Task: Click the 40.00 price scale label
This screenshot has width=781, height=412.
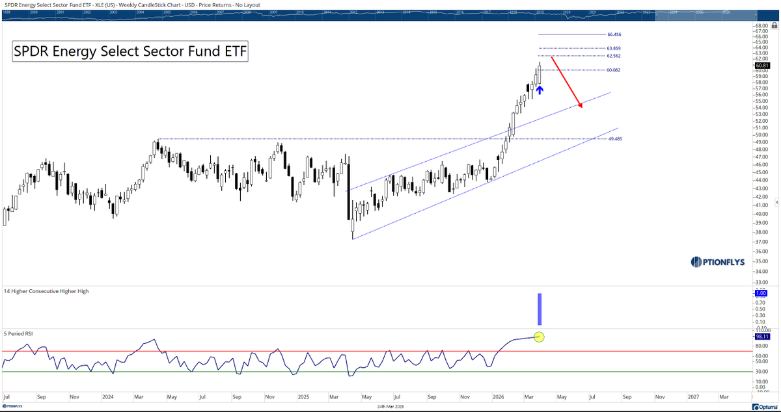Action: tap(761, 214)
